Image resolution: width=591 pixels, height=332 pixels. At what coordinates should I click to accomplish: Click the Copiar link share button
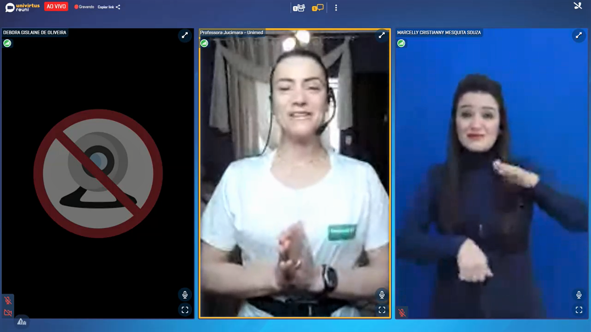coord(109,7)
